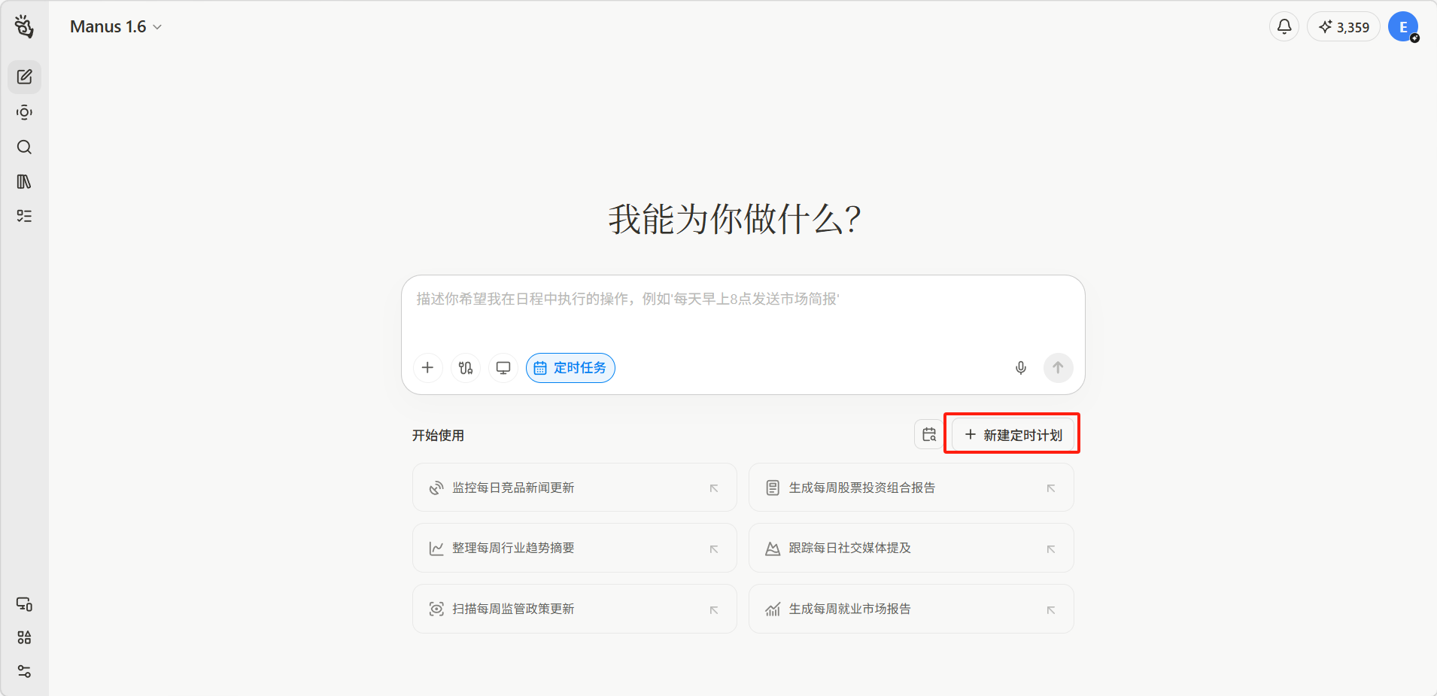1437x696 pixels.
Task: Open the library books icon
Action: [24, 181]
